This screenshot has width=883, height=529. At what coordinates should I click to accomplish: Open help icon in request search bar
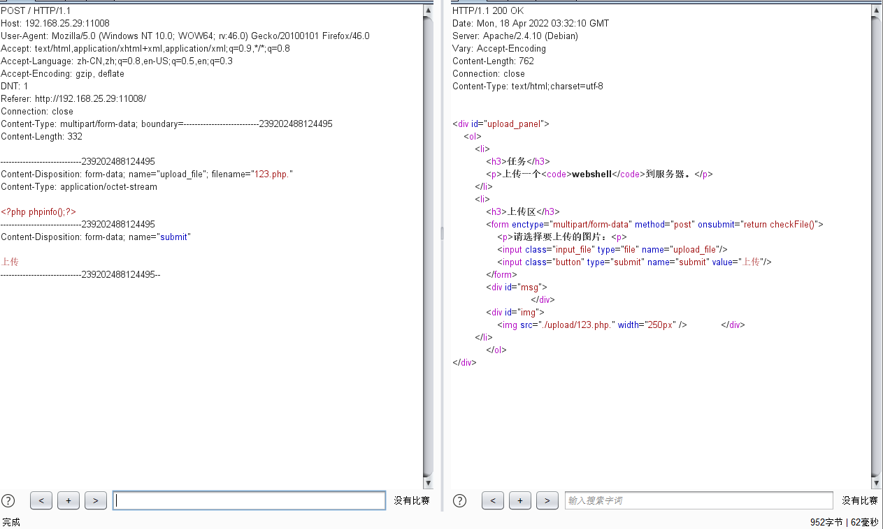click(x=8, y=500)
